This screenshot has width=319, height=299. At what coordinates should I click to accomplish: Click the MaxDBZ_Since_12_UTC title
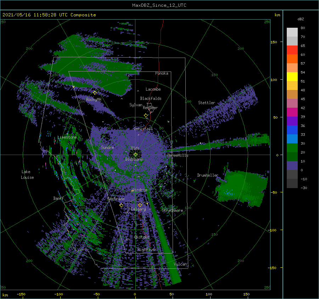(x=159, y=5)
